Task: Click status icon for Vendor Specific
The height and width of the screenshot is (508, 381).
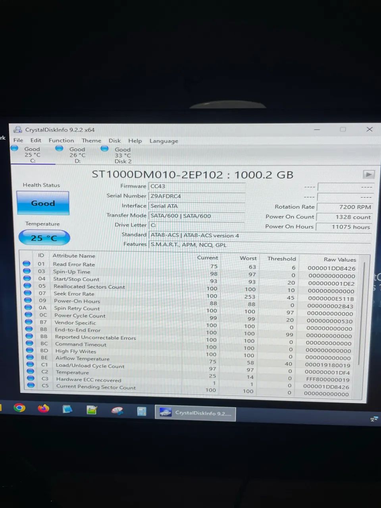Action: [x=29, y=321]
